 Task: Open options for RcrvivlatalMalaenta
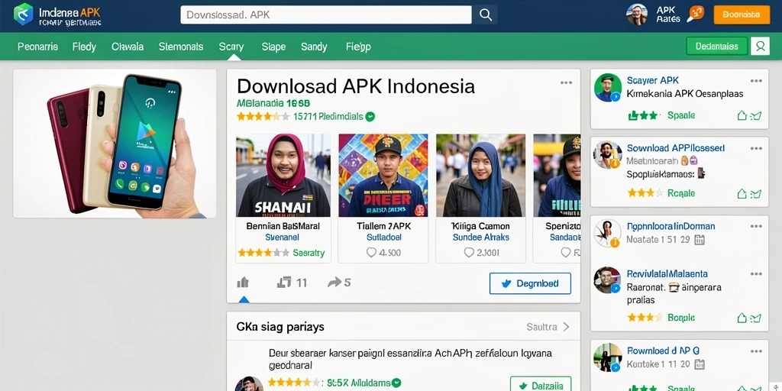click(756, 274)
